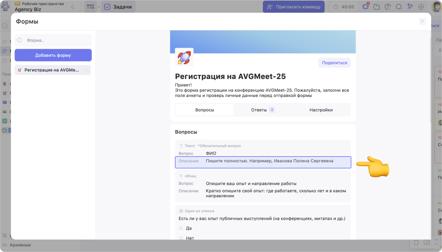
Task: Collapse sidebar with double chevron arrows
Action: 73,7
